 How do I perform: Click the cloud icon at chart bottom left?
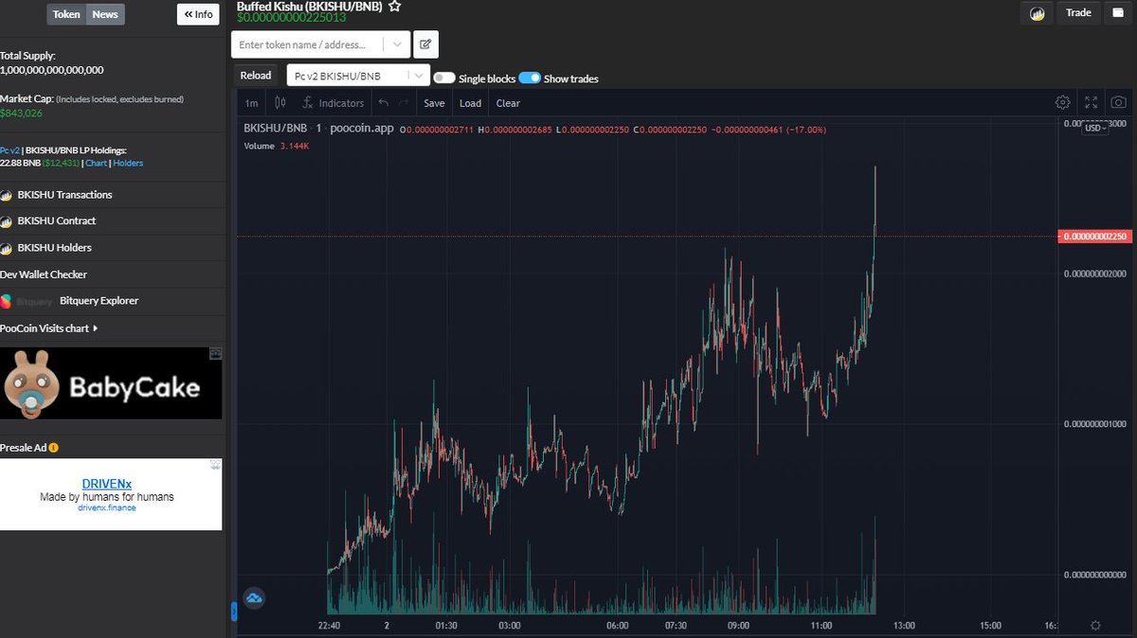(x=254, y=597)
